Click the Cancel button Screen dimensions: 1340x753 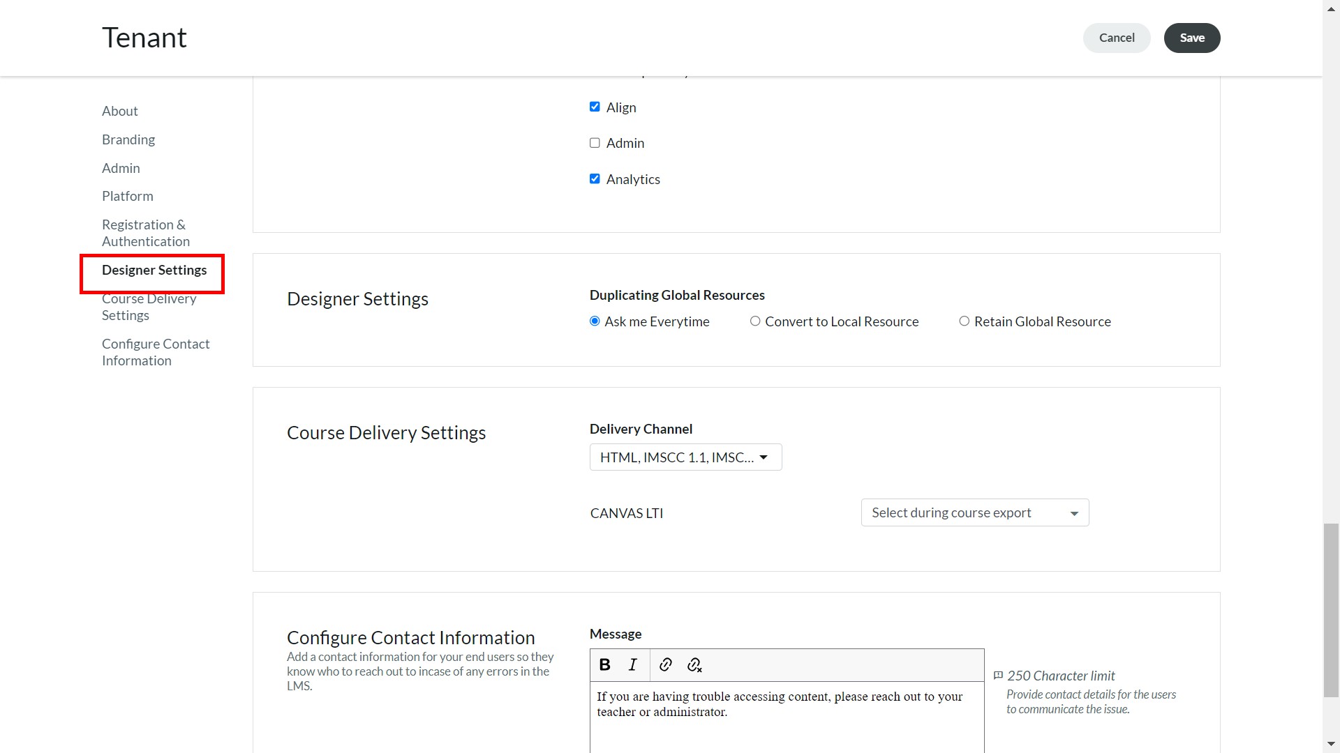(x=1117, y=38)
